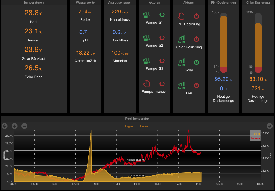This screenshot has height=191, width=275.
Task: Click the manual hand icon for Pumpe_manuell
Action: coord(147,84)
